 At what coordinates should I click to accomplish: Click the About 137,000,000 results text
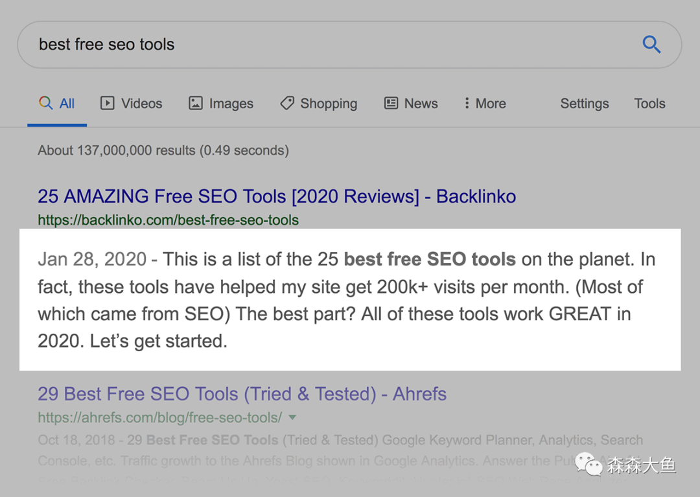coord(163,150)
